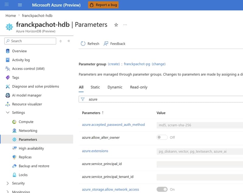
Task: Switch to the Static tab
Action: 95,87
